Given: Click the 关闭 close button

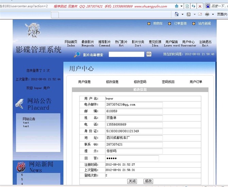Looking at the screenshot, I should [132, 181].
